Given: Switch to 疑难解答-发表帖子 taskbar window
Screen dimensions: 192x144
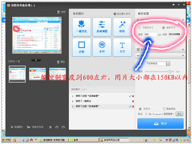Looking at the screenshot, I should (54, 140).
